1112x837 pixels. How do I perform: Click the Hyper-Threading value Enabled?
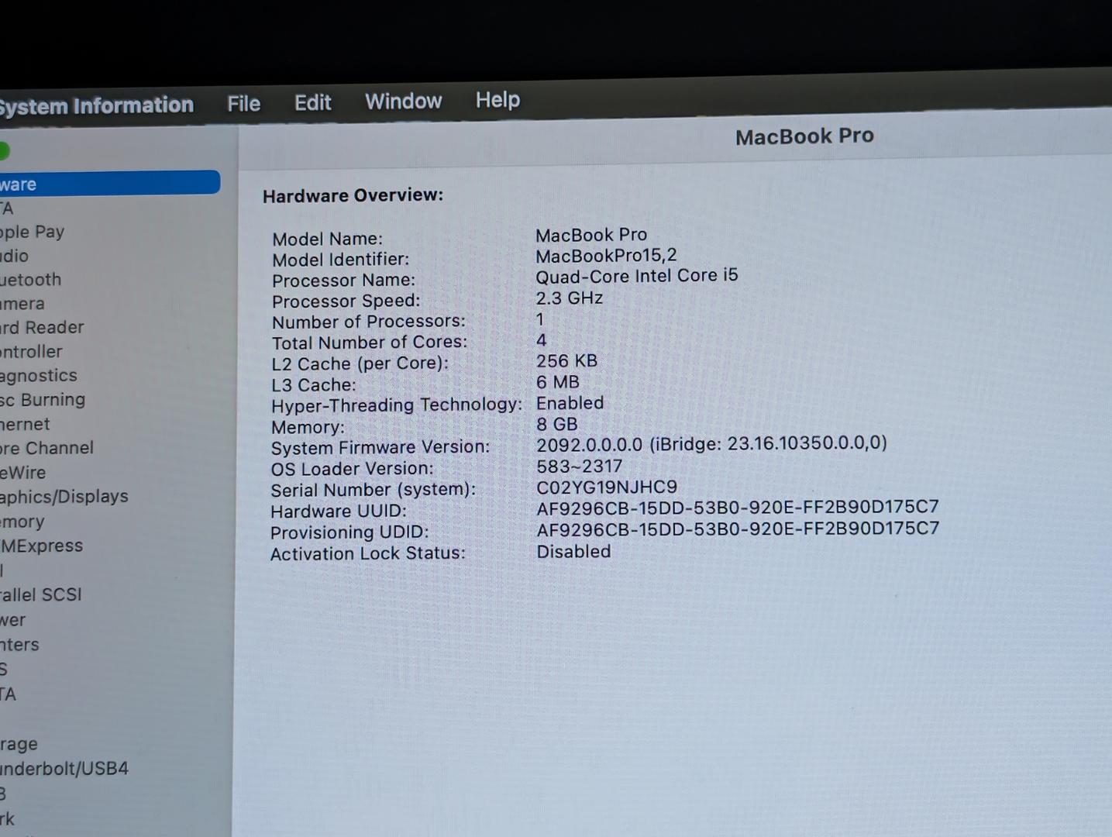pos(570,403)
